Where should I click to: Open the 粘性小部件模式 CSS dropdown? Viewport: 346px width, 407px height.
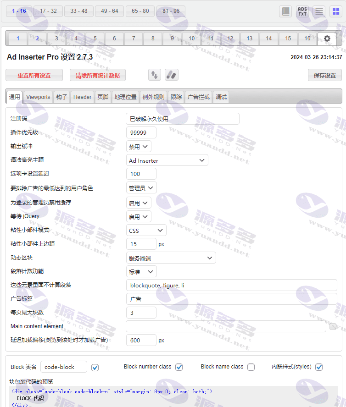(x=146, y=230)
